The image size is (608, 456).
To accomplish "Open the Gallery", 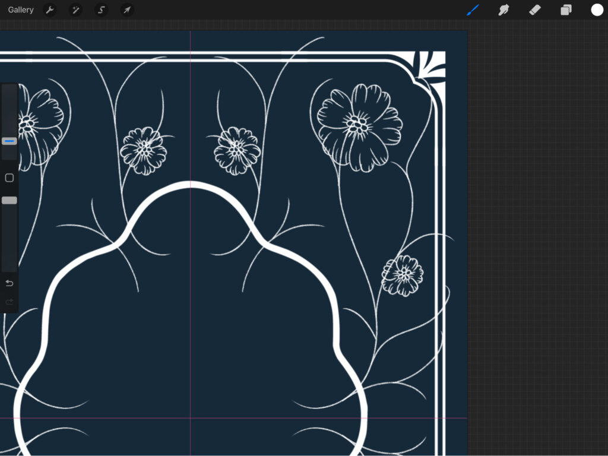I will coord(21,10).
